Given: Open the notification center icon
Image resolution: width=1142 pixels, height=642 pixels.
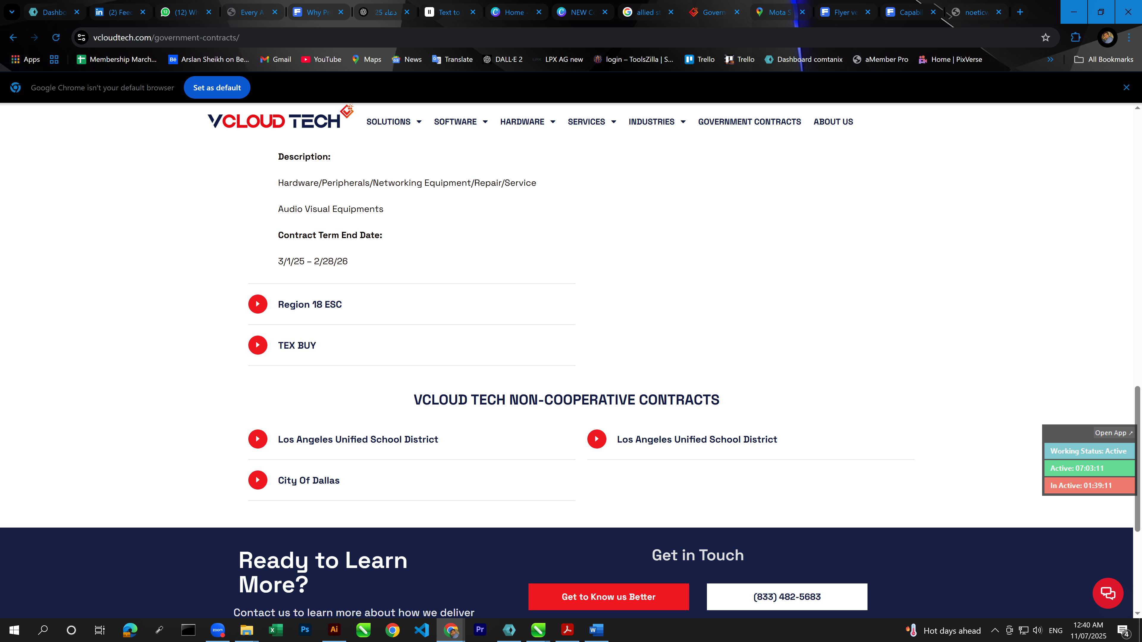Looking at the screenshot, I should [1123, 630].
